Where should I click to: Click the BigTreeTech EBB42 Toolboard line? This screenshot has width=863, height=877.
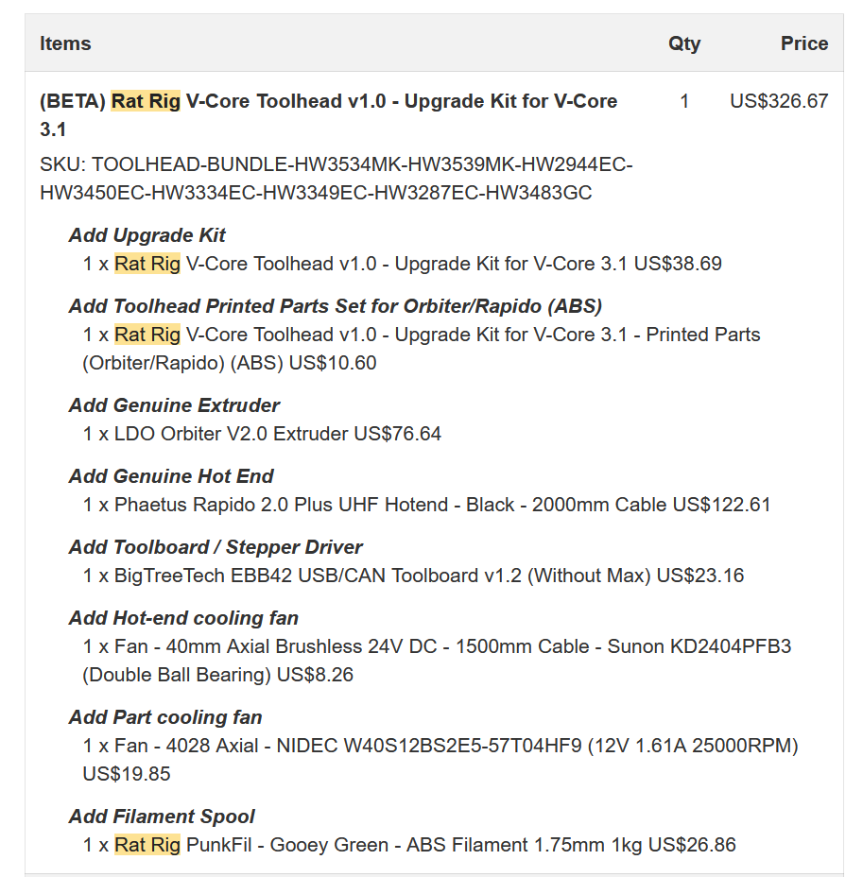click(413, 576)
